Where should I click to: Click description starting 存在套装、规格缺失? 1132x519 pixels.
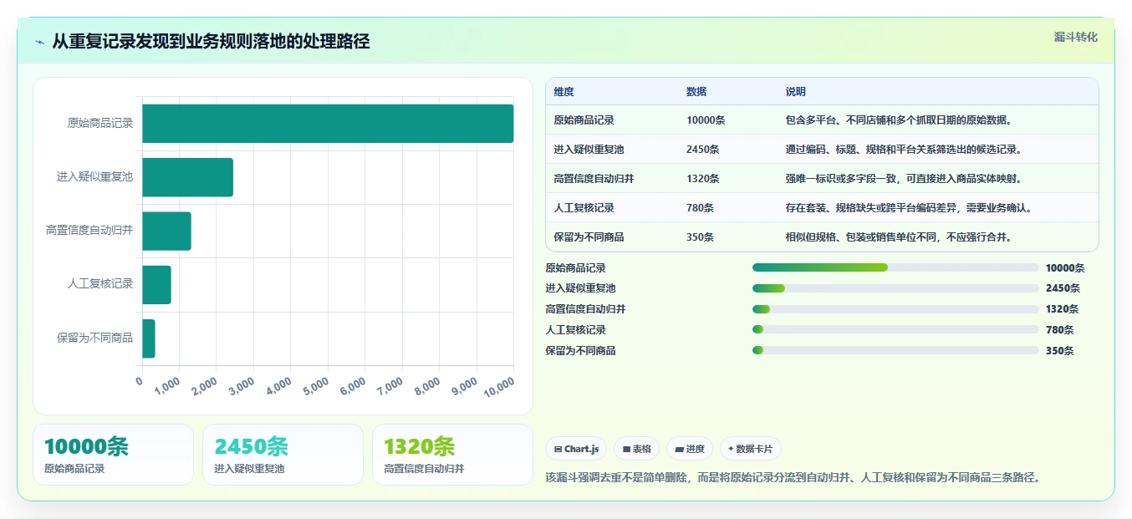tap(909, 208)
